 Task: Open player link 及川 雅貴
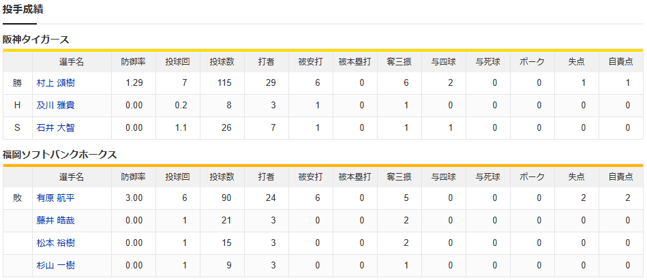click(x=56, y=105)
